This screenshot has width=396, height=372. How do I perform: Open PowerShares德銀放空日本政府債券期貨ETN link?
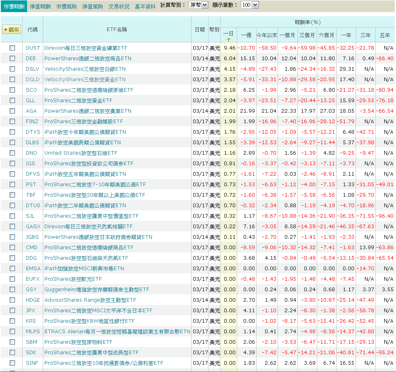[x=98, y=237]
